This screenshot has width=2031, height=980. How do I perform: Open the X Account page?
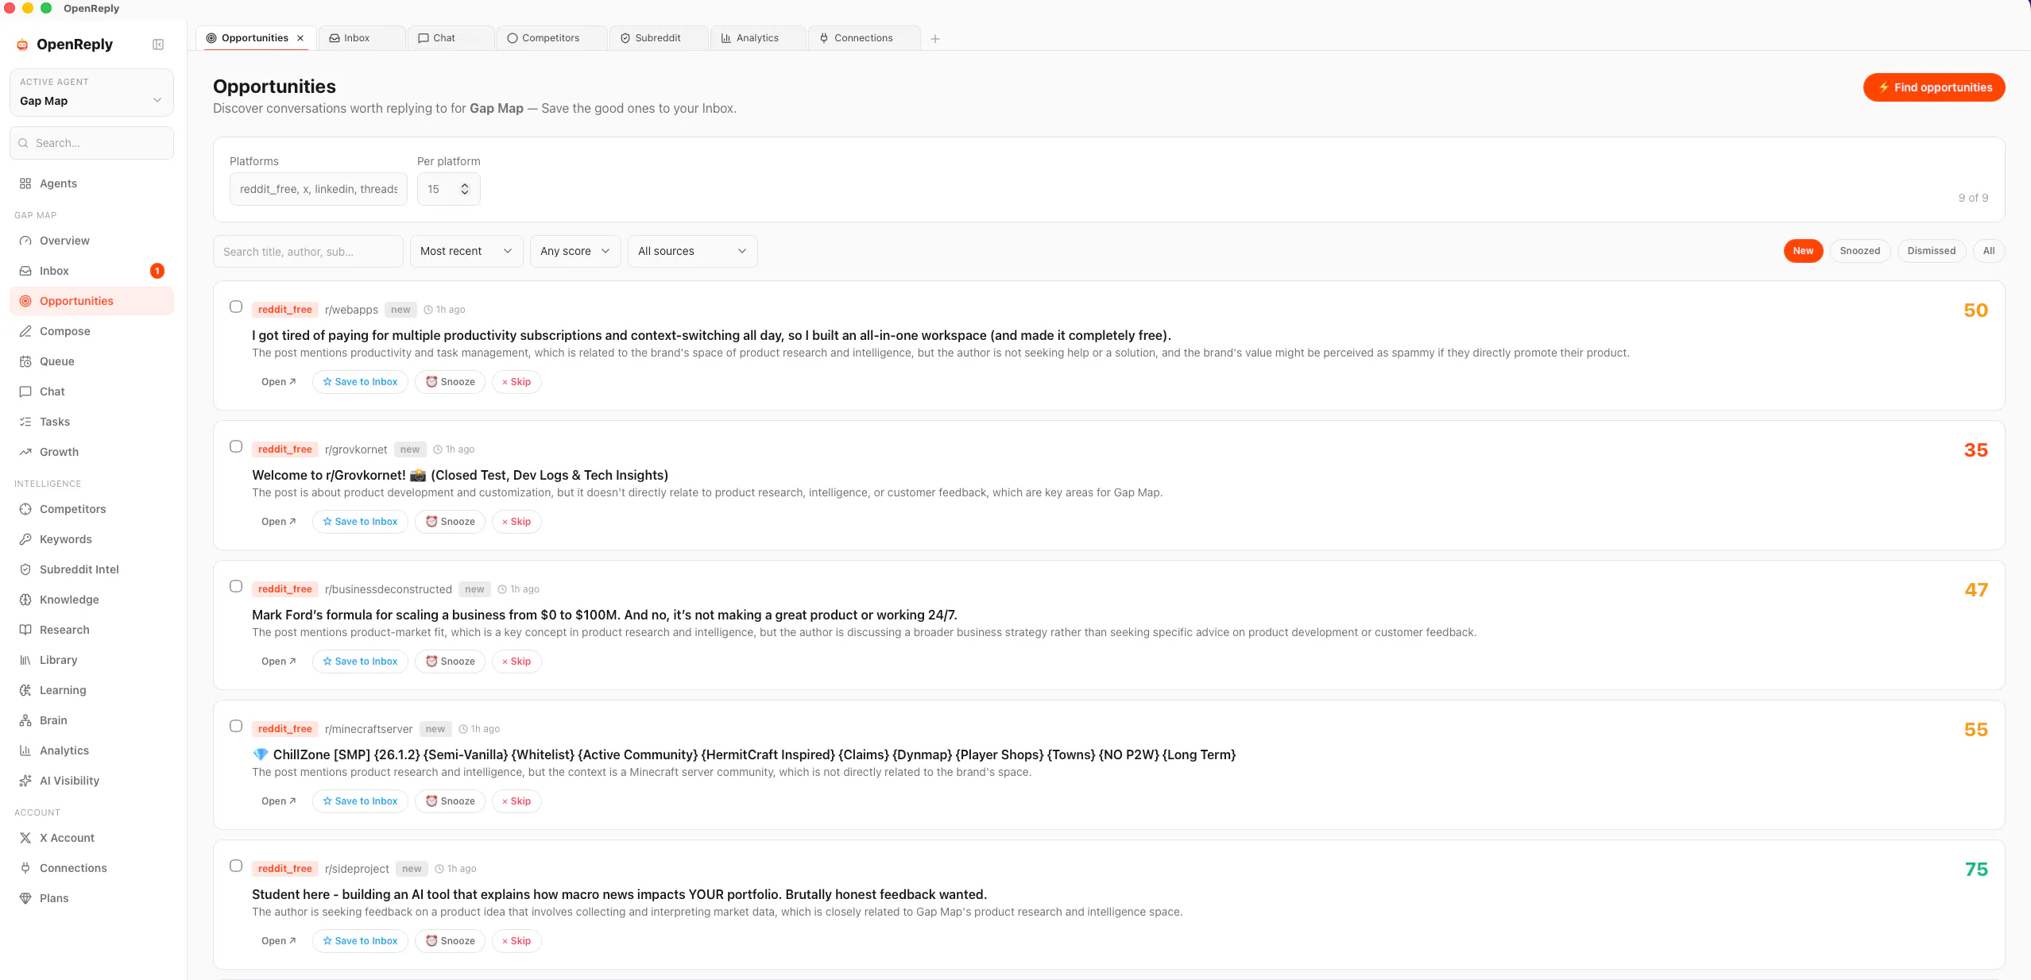click(91, 838)
